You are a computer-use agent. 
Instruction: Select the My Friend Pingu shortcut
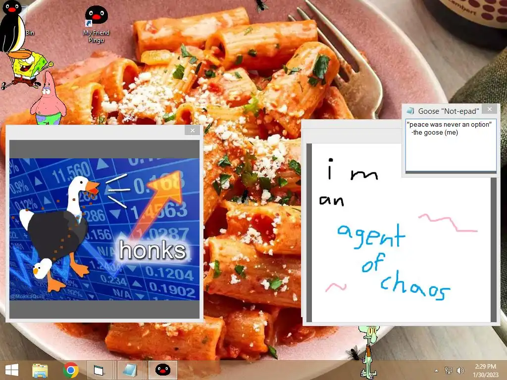96,24
